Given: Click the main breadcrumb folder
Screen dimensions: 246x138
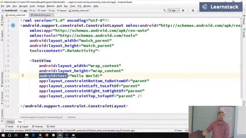Looking at the screenshot, I should pos(42,10).
